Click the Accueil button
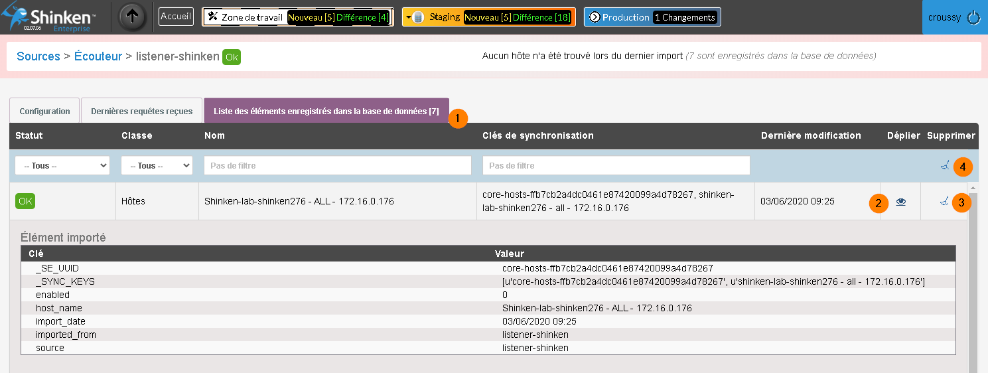The width and height of the screenshot is (988, 373). pyautogui.click(x=176, y=17)
